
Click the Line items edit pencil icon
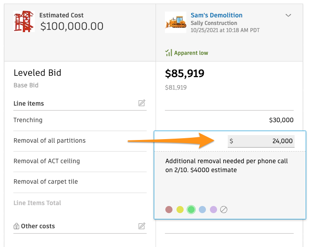(x=142, y=103)
